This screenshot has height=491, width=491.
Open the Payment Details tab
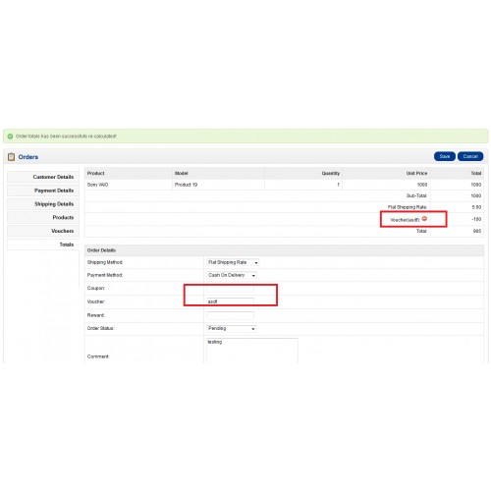coord(43,191)
